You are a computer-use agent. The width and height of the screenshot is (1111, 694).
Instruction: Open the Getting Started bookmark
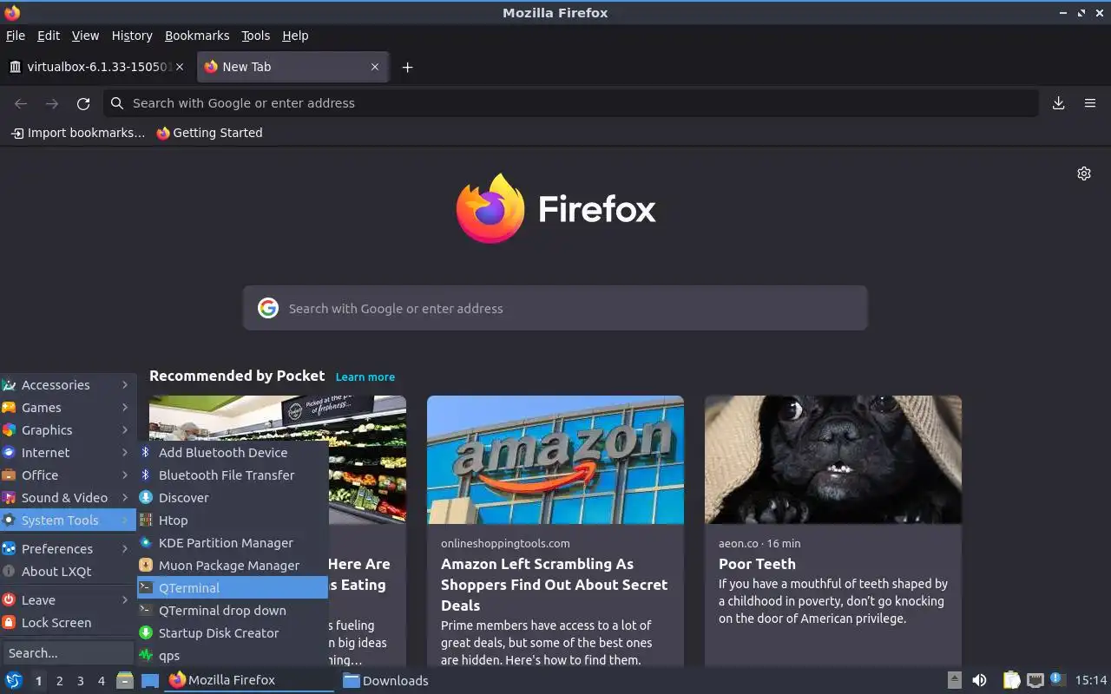click(x=209, y=133)
